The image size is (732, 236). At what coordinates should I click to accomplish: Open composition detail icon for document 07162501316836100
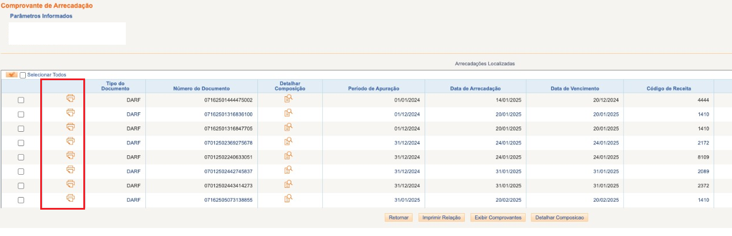(288, 113)
